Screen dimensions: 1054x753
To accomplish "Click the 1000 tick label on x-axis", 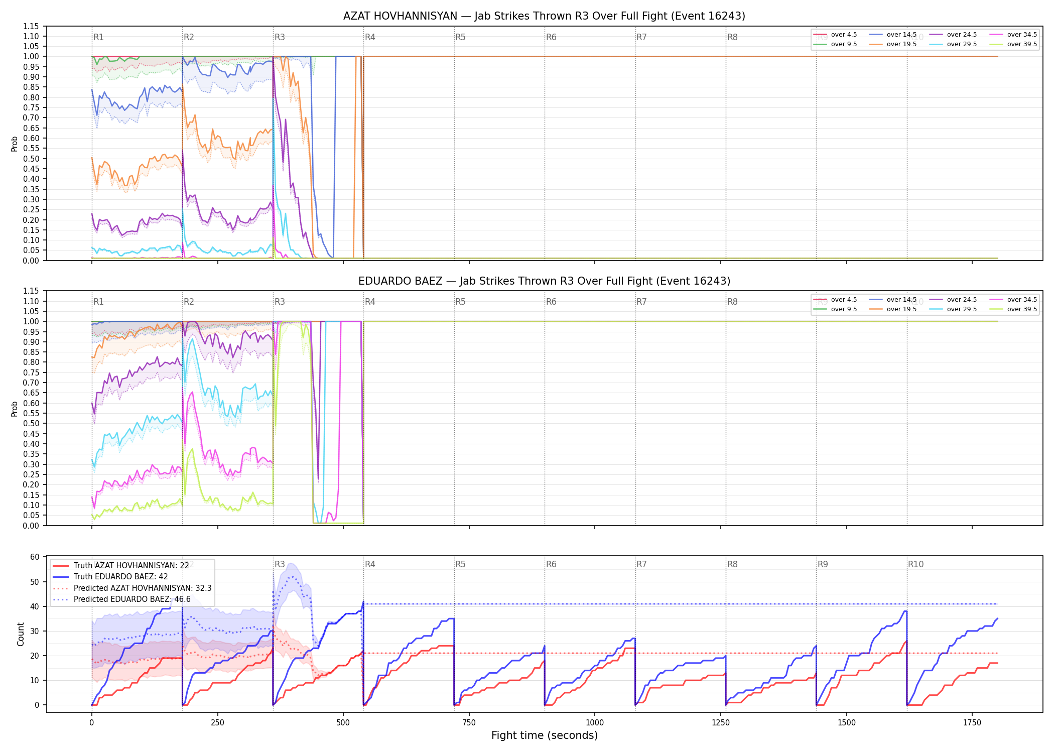I will pyautogui.click(x=595, y=722).
